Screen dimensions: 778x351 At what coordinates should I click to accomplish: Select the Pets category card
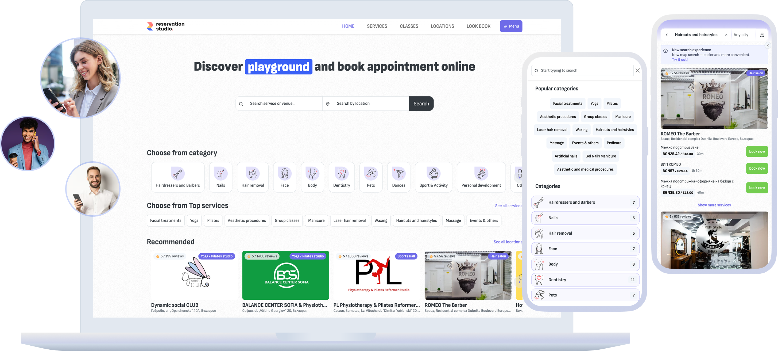[371, 177]
